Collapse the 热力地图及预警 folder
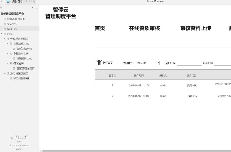 pyautogui.click(x=5, y=73)
